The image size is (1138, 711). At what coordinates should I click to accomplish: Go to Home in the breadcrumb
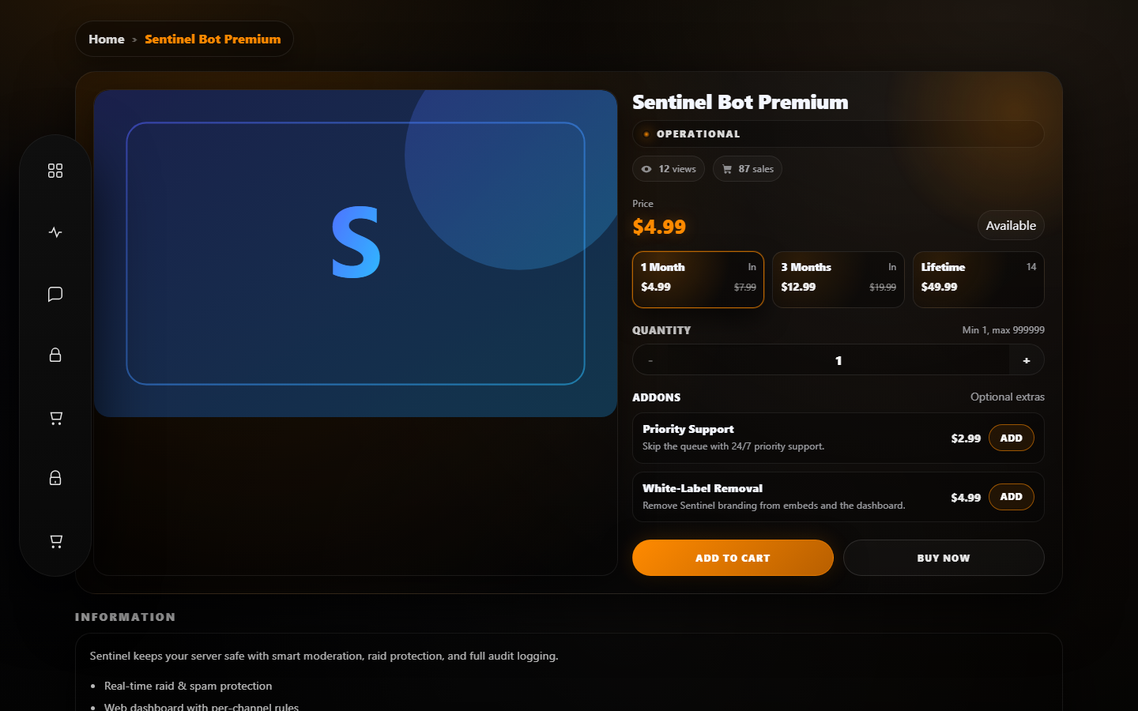point(107,39)
